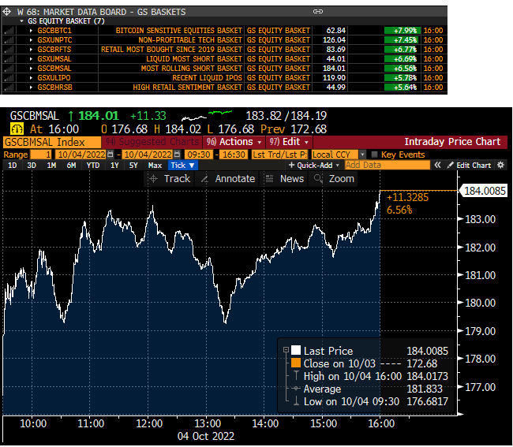Screen dimensions: 513x447
Task: Click the +5.64% change cell
Action: click(403, 88)
